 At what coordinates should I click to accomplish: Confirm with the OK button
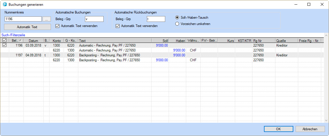click(x=278, y=129)
